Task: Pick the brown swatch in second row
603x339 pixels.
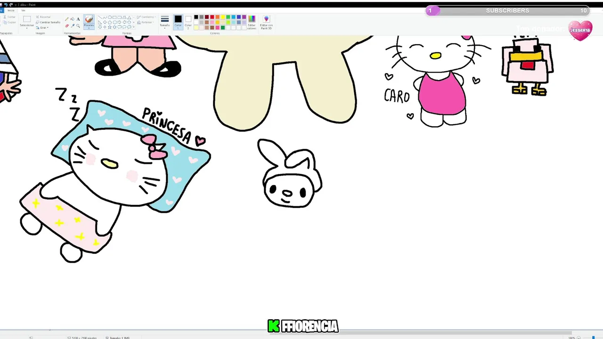Action: [x=207, y=22]
